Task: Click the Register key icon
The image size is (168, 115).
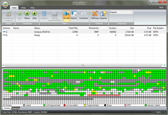Action: point(103,14)
